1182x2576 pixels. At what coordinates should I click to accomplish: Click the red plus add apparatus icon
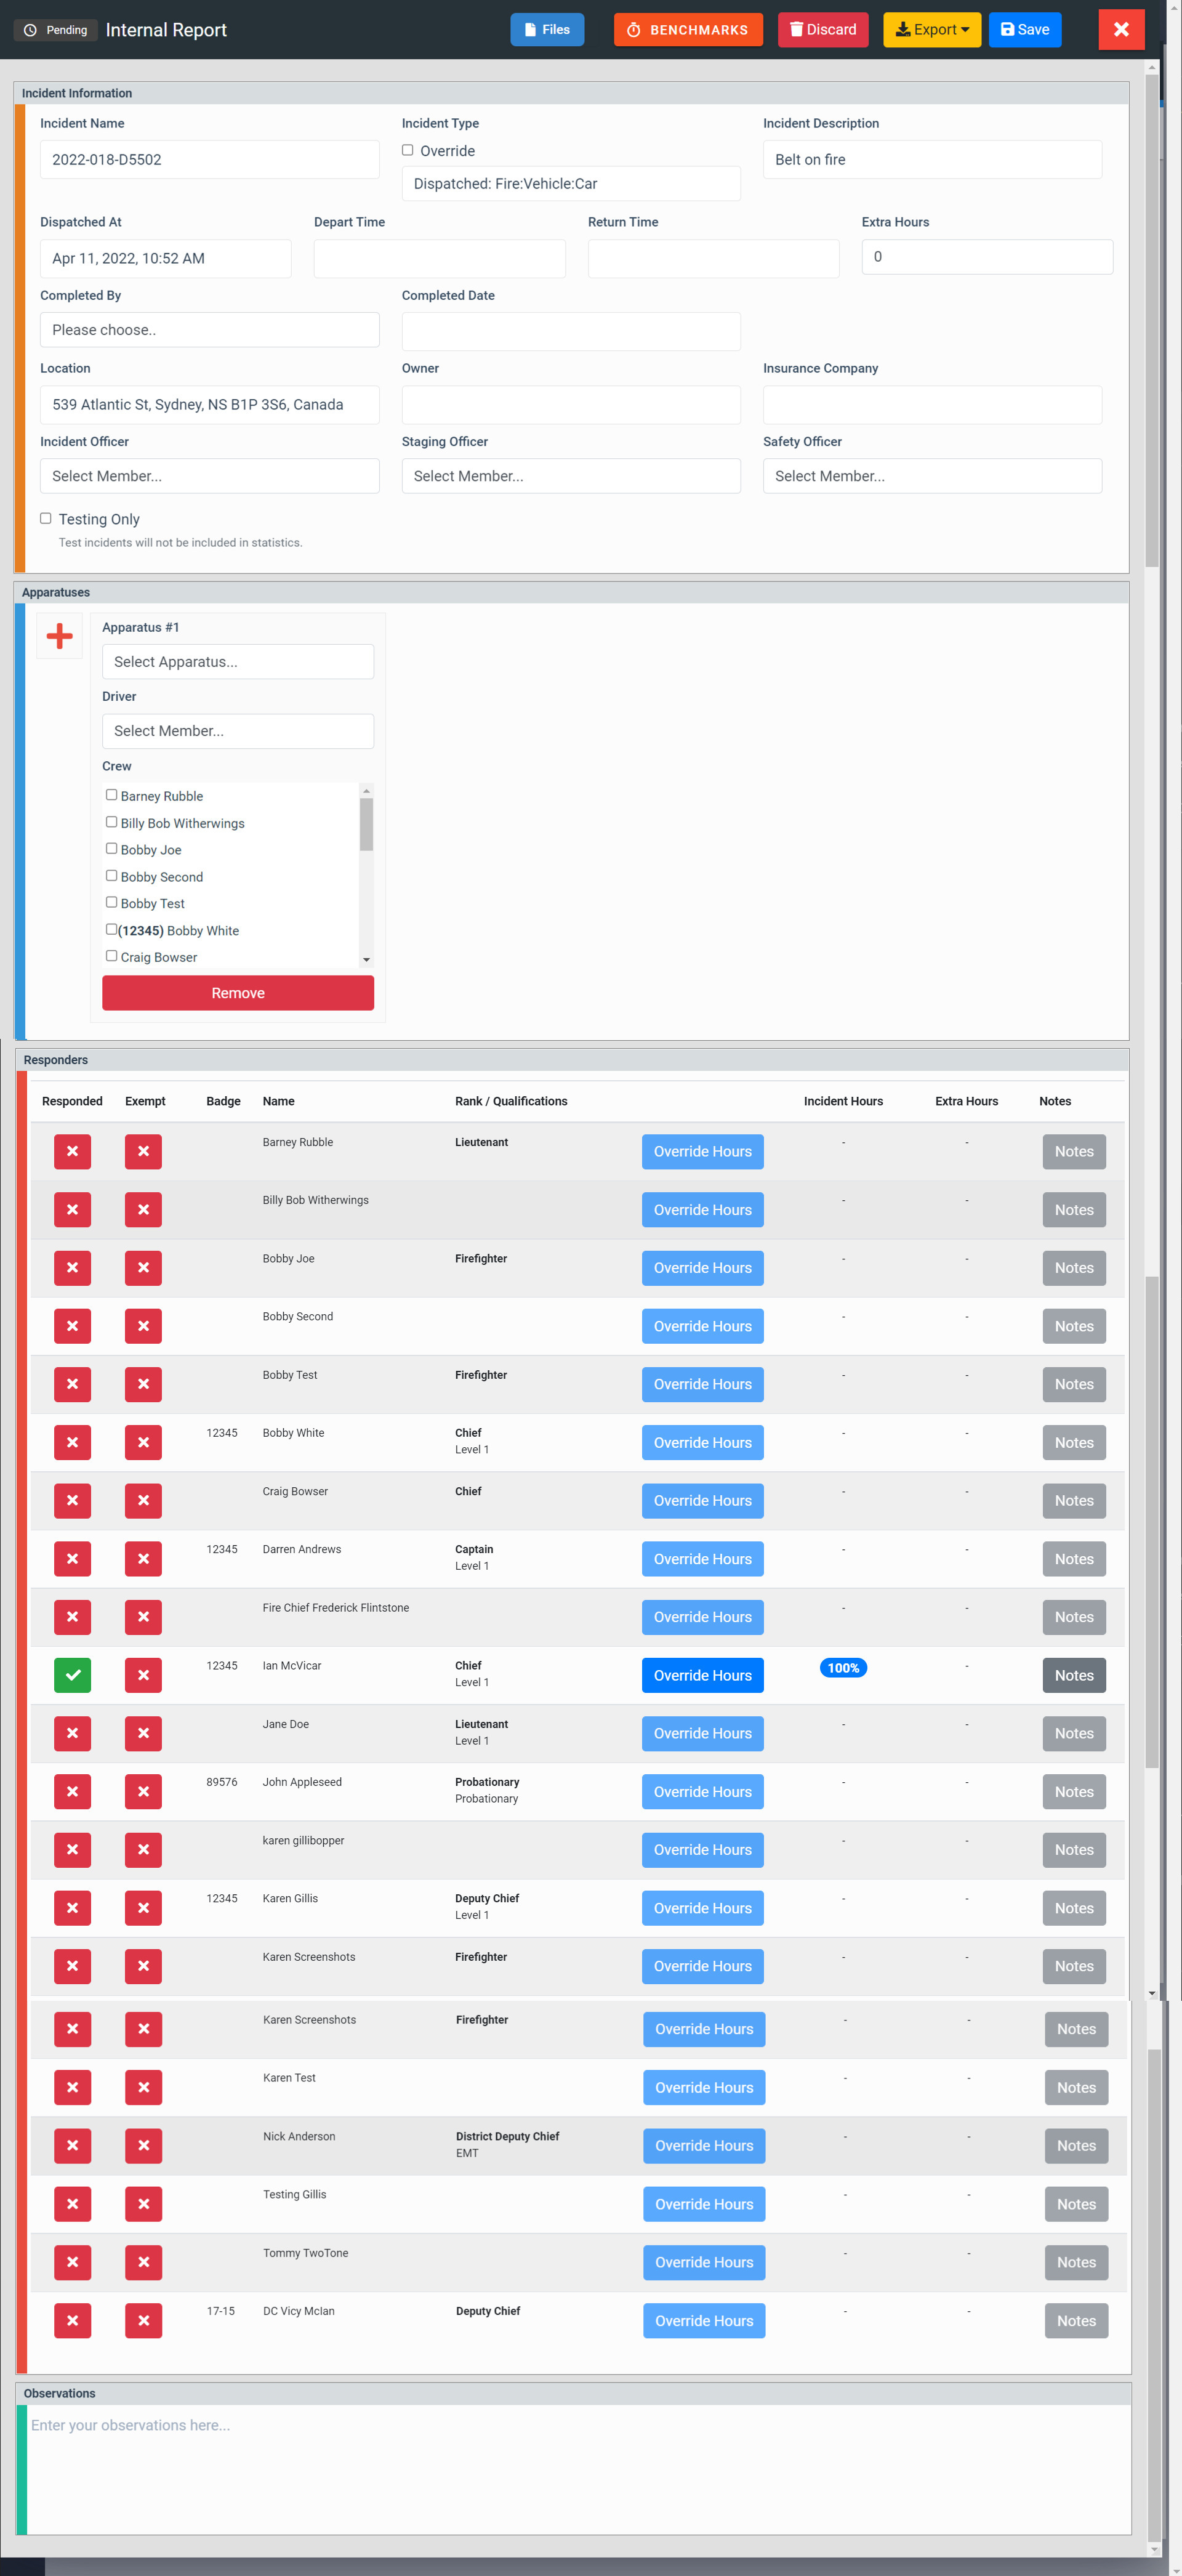tap(59, 636)
